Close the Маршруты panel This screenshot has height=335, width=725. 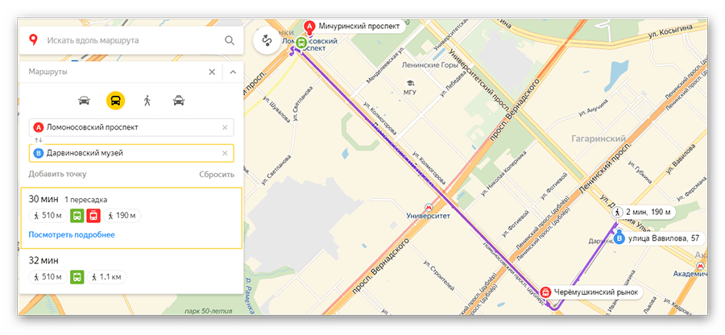point(212,72)
